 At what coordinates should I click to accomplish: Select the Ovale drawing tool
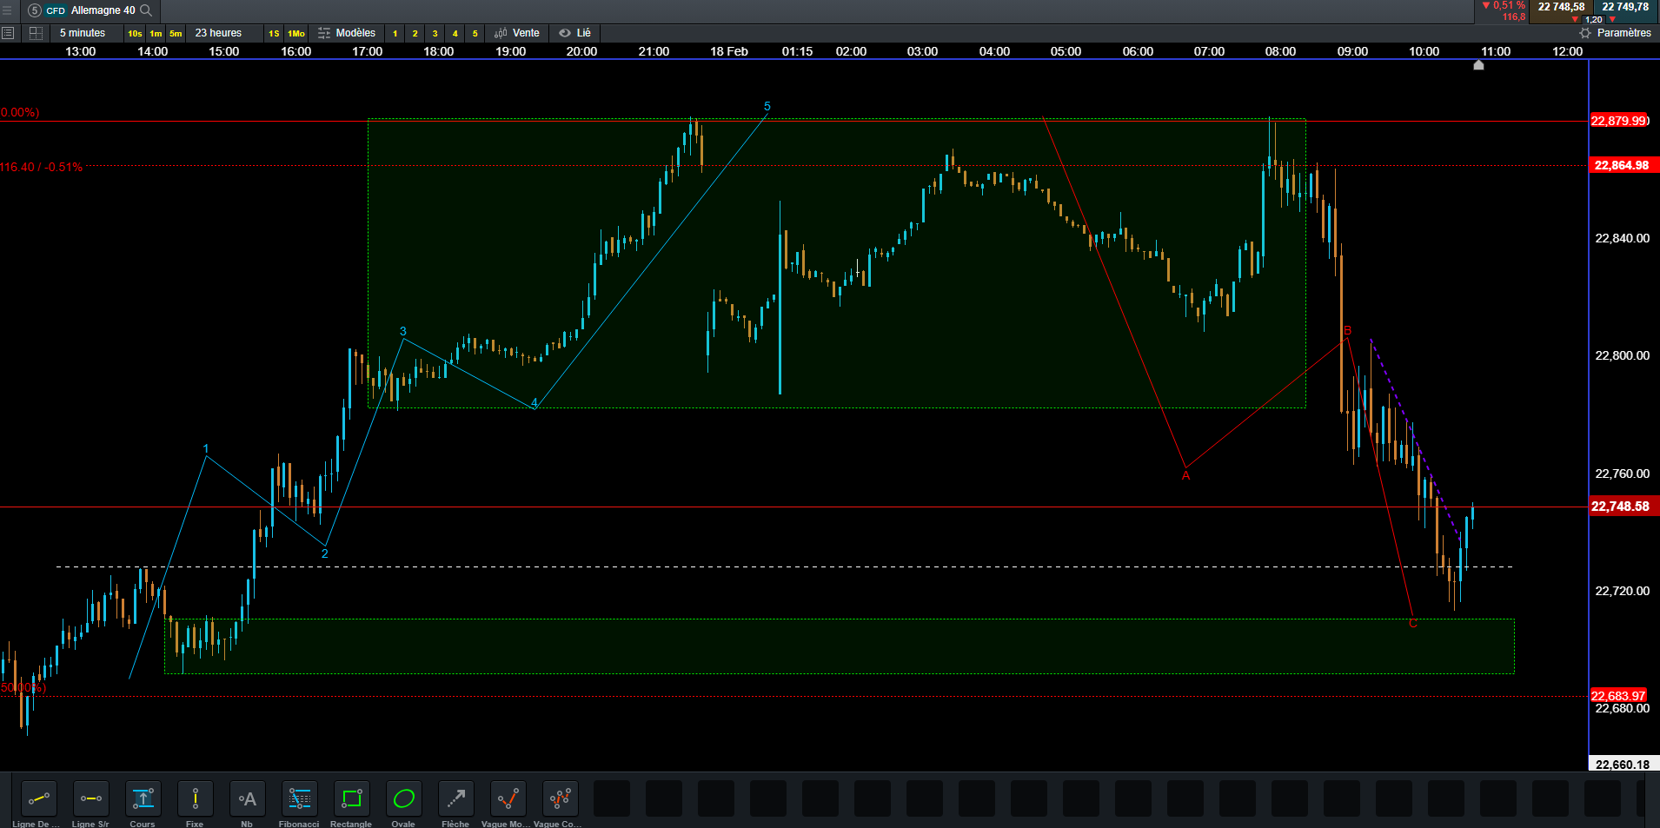pyautogui.click(x=403, y=798)
